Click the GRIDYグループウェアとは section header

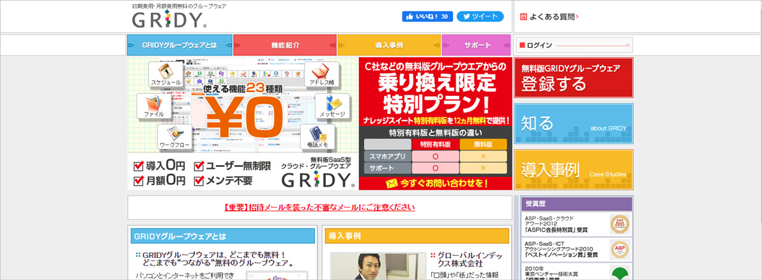(x=222, y=236)
